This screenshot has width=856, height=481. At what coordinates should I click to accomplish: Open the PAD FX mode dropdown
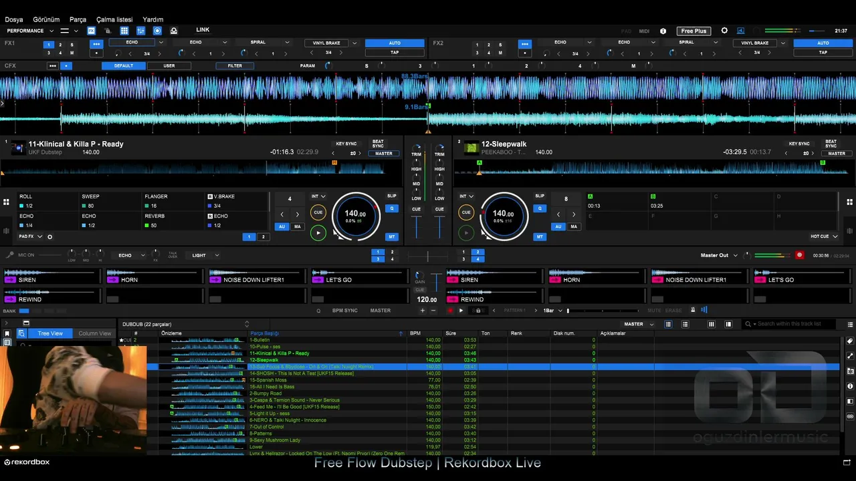coord(31,236)
